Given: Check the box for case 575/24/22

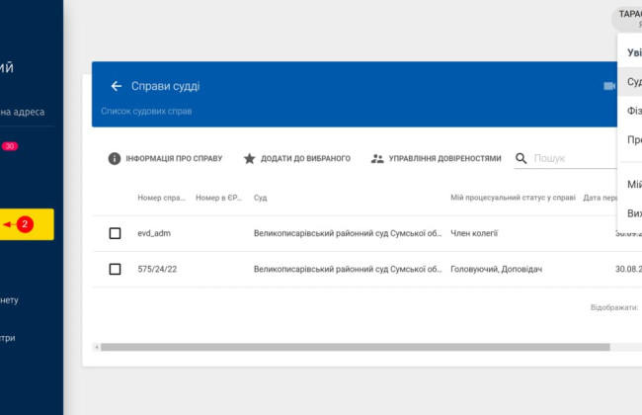Looking at the screenshot, I should coord(115,269).
